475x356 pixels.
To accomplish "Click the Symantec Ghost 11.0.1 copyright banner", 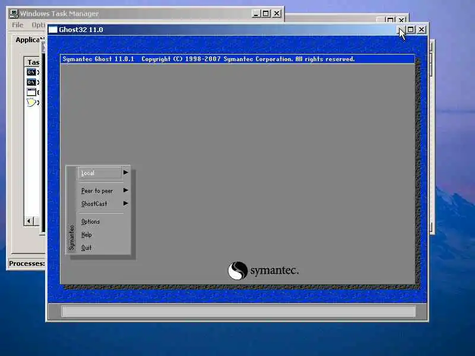I will (x=237, y=59).
